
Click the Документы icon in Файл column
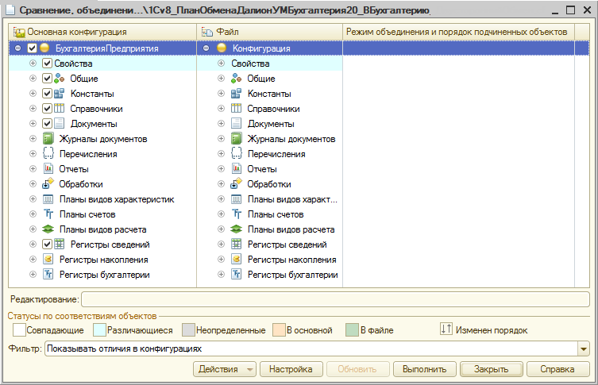237,124
